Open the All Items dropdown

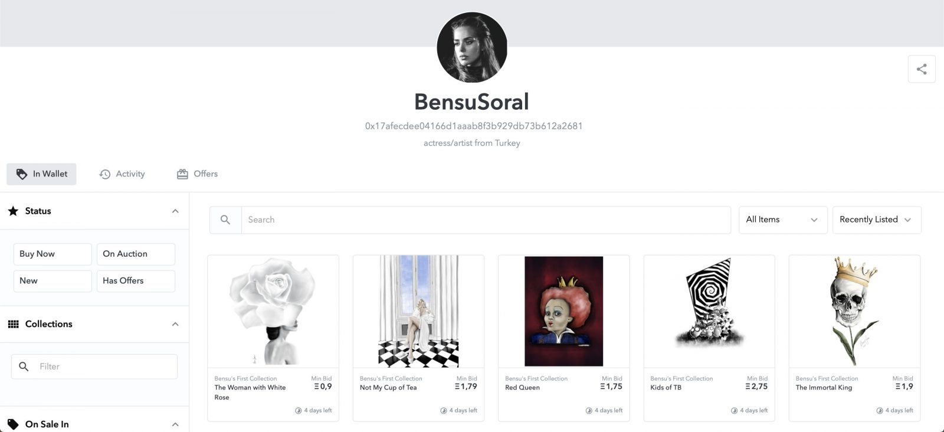(x=782, y=220)
